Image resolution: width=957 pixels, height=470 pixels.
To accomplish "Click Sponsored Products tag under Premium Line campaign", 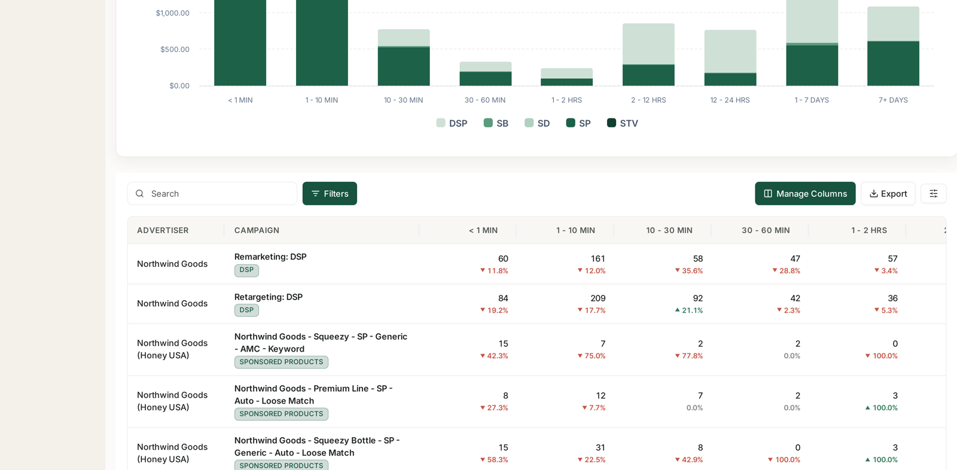I will pos(281,414).
